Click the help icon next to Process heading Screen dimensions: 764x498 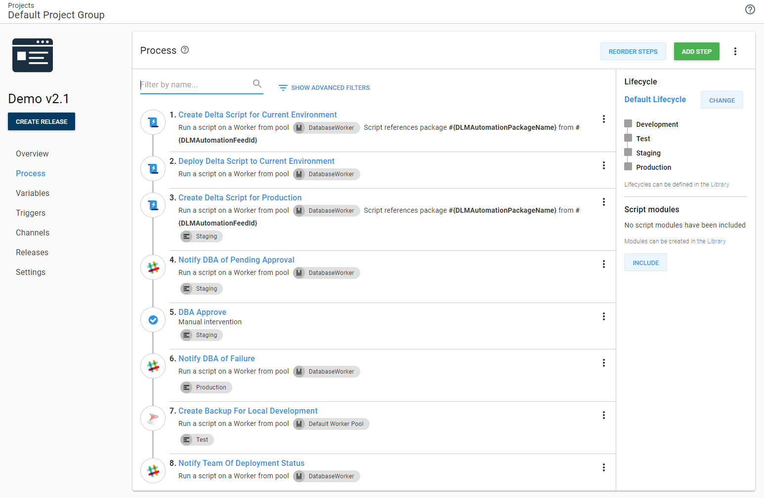point(185,50)
